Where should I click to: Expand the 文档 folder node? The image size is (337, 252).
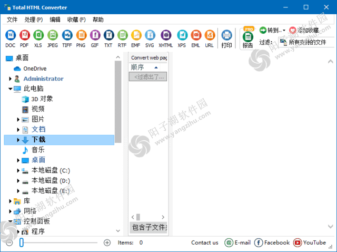click(18, 130)
